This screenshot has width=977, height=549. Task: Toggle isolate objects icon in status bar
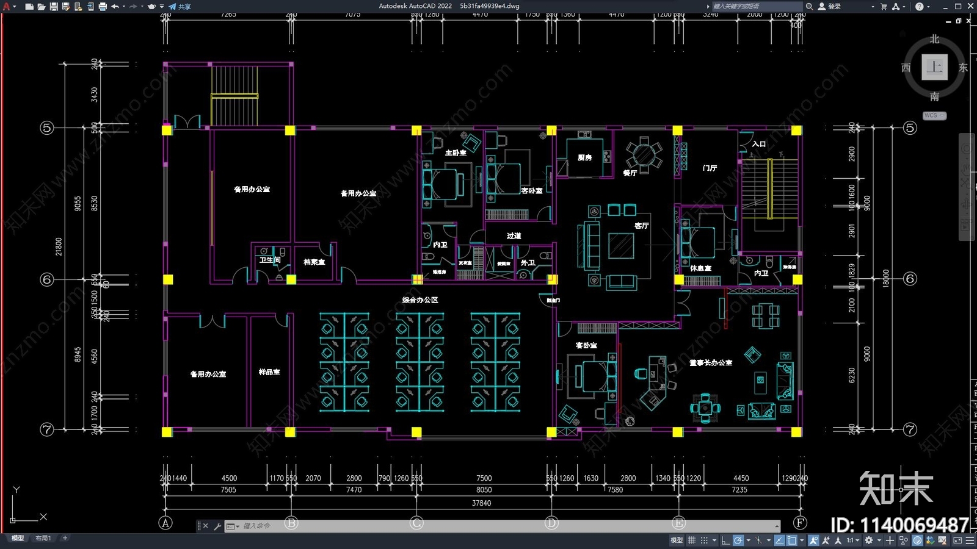click(903, 540)
